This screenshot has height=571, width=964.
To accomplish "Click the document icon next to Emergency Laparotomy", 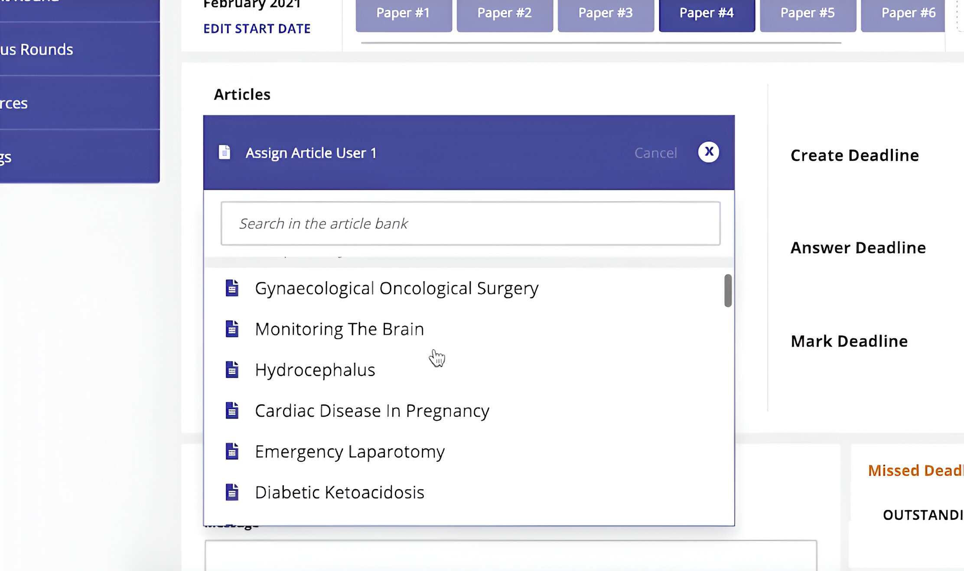I will (232, 451).
